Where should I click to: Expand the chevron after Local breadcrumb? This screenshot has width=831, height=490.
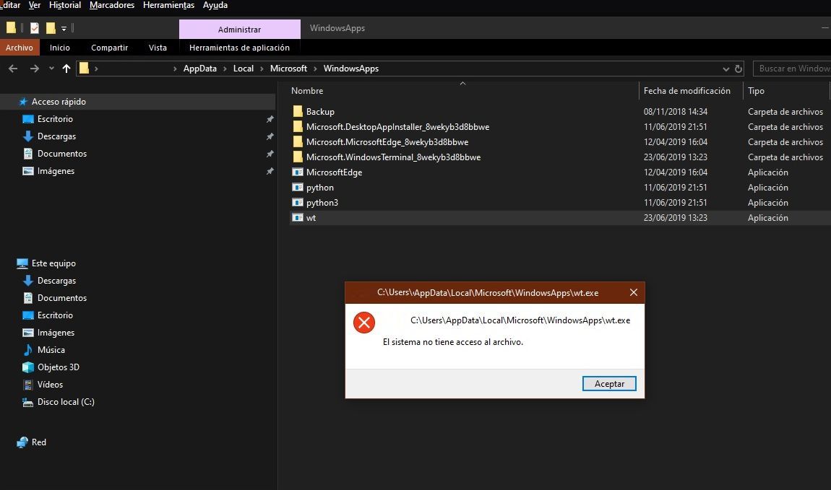[x=262, y=69]
